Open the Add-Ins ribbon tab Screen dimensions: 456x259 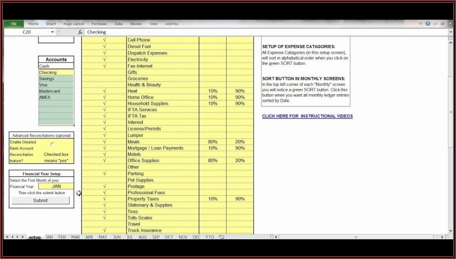point(172,24)
